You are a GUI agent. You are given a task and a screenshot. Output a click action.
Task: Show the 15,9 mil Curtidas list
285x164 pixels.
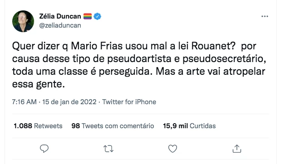coord(189,126)
